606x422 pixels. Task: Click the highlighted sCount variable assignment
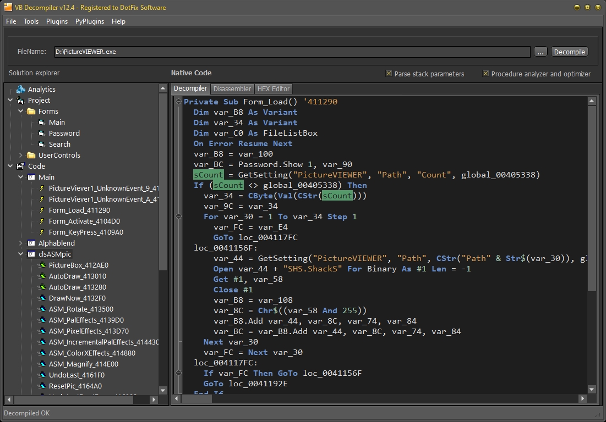208,175
